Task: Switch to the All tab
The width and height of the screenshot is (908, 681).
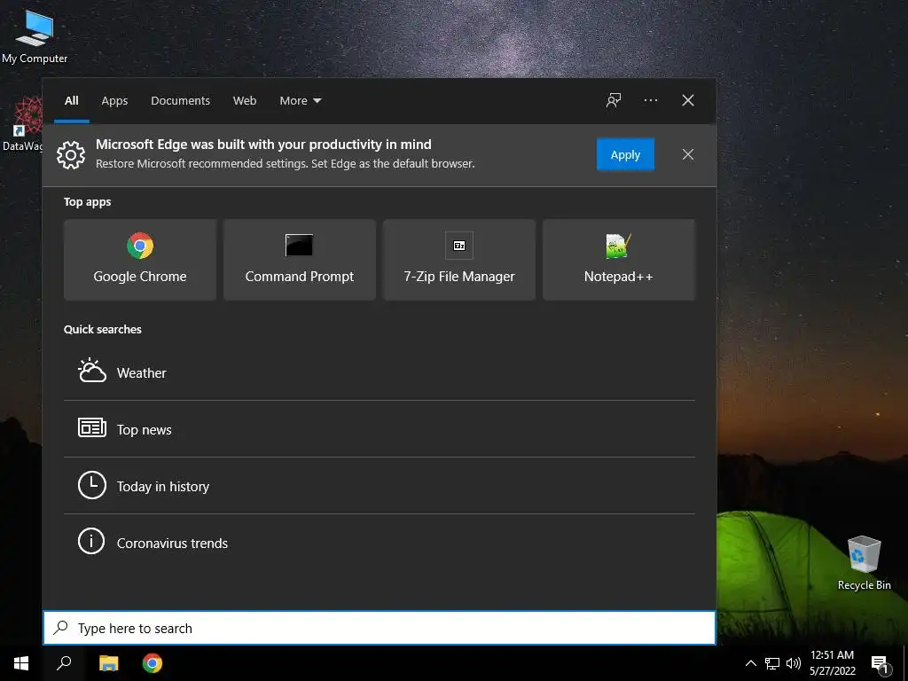Action: 72,101
